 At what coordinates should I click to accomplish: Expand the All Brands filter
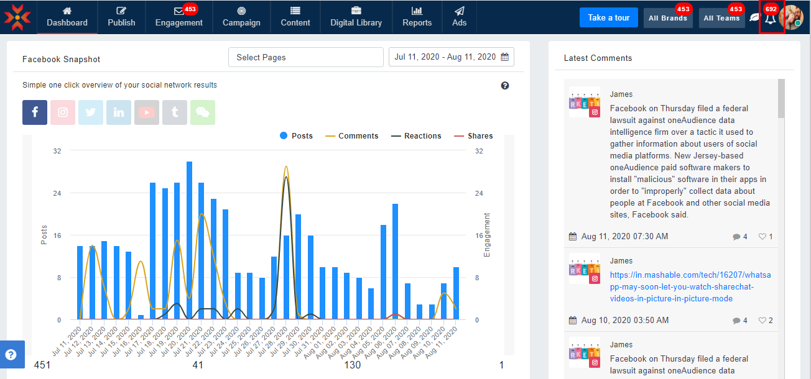[667, 18]
